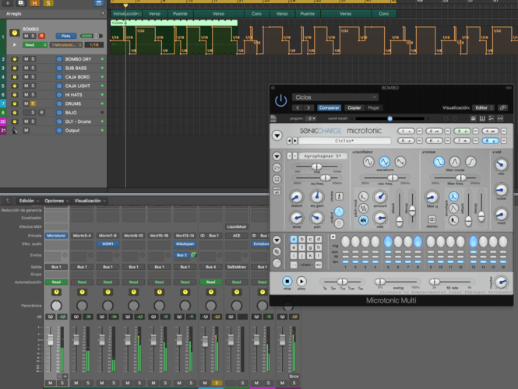518x389 pixels.
Task: Open the Visualización Editor dropdown
Action: click(x=484, y=108)
